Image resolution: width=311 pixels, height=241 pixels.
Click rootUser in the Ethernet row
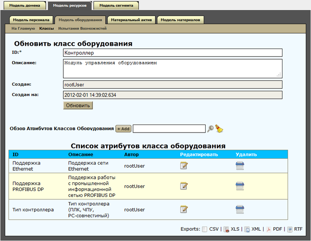click(134, 166)
